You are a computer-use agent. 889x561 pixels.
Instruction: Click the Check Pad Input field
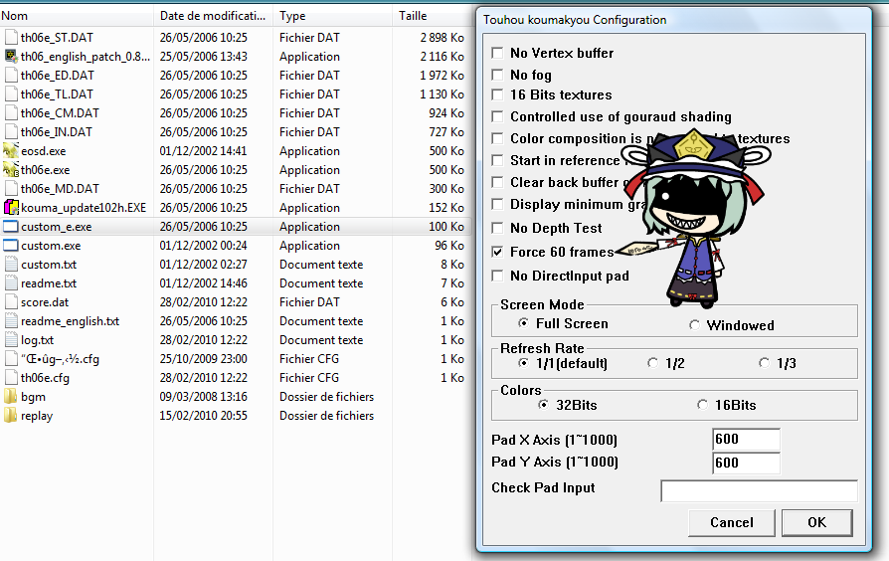pyautogui.click(x=759, y=490)
